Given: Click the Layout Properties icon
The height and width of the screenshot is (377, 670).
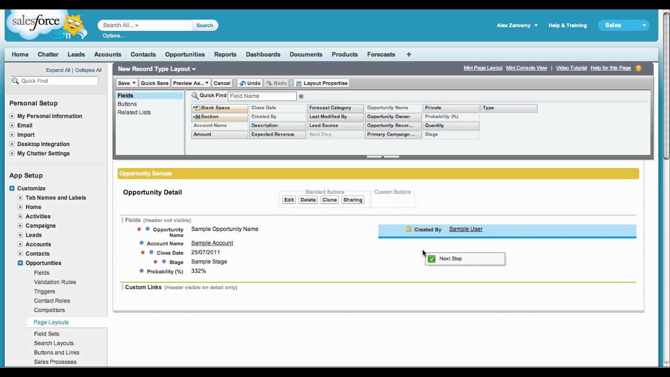Looking at the screenshot, I should click(298, 83).
